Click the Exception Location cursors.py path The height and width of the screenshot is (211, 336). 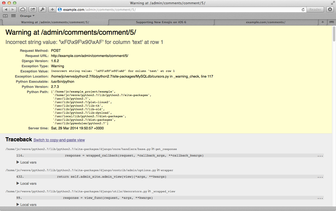(x=132, y=76)
